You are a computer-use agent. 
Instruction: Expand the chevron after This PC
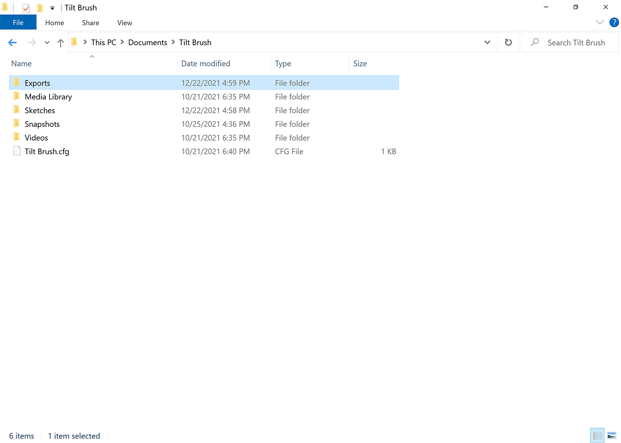(122, 43)
